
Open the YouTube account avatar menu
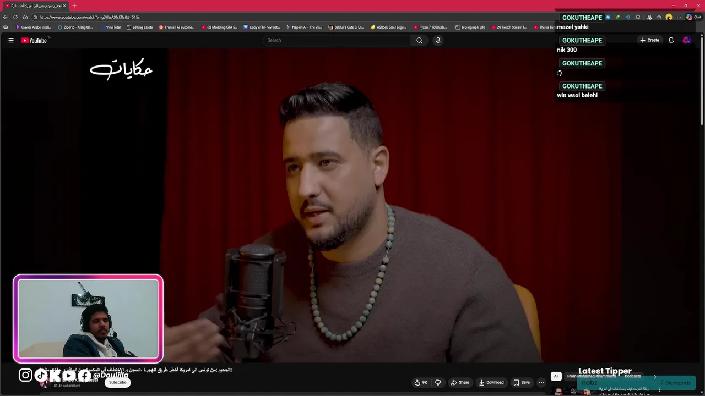coord(686,40)
